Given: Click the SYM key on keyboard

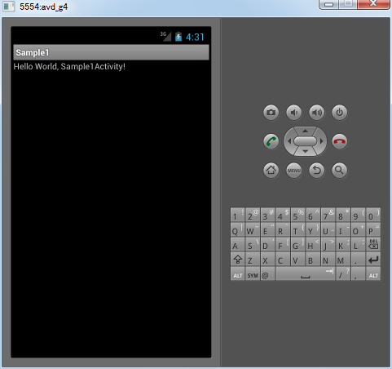Looking at the screenshot, I should [x=253, y=274].
